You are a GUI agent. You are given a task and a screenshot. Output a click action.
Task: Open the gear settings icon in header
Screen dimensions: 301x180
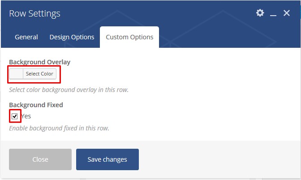tap(260, 13)
